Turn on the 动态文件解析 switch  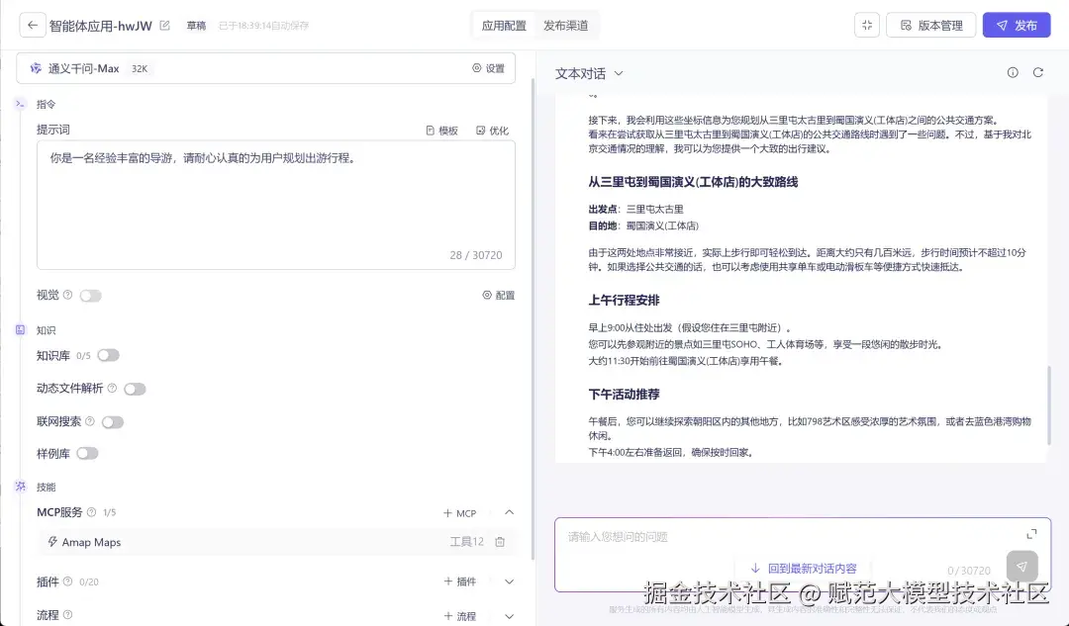tap(136, 388)
